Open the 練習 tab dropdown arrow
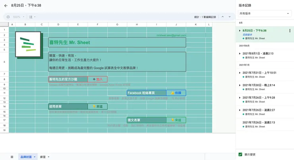Viewport: 294px width, 160px height. (48, 157)
